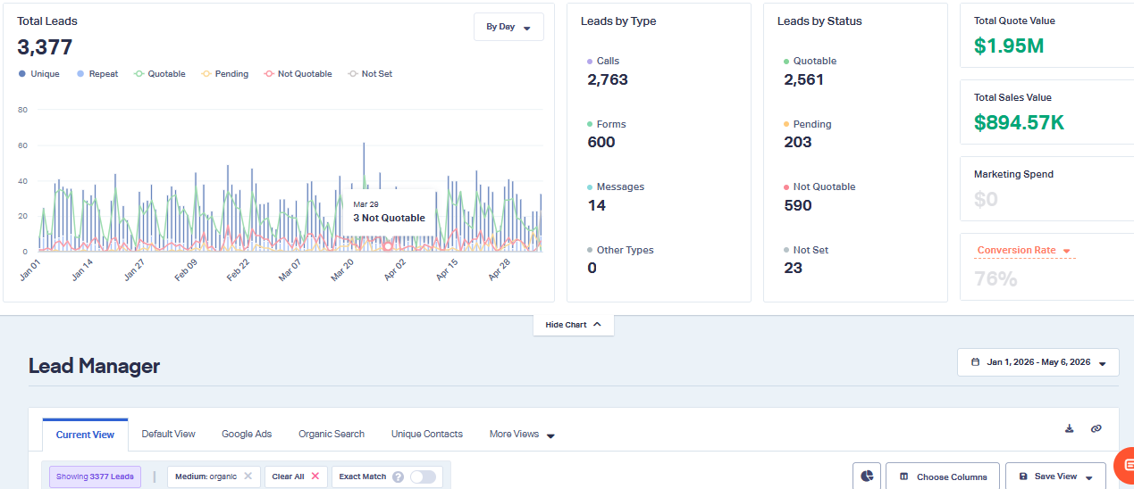
Task: Click Clear All filters button
Action: tap(296, 477)
